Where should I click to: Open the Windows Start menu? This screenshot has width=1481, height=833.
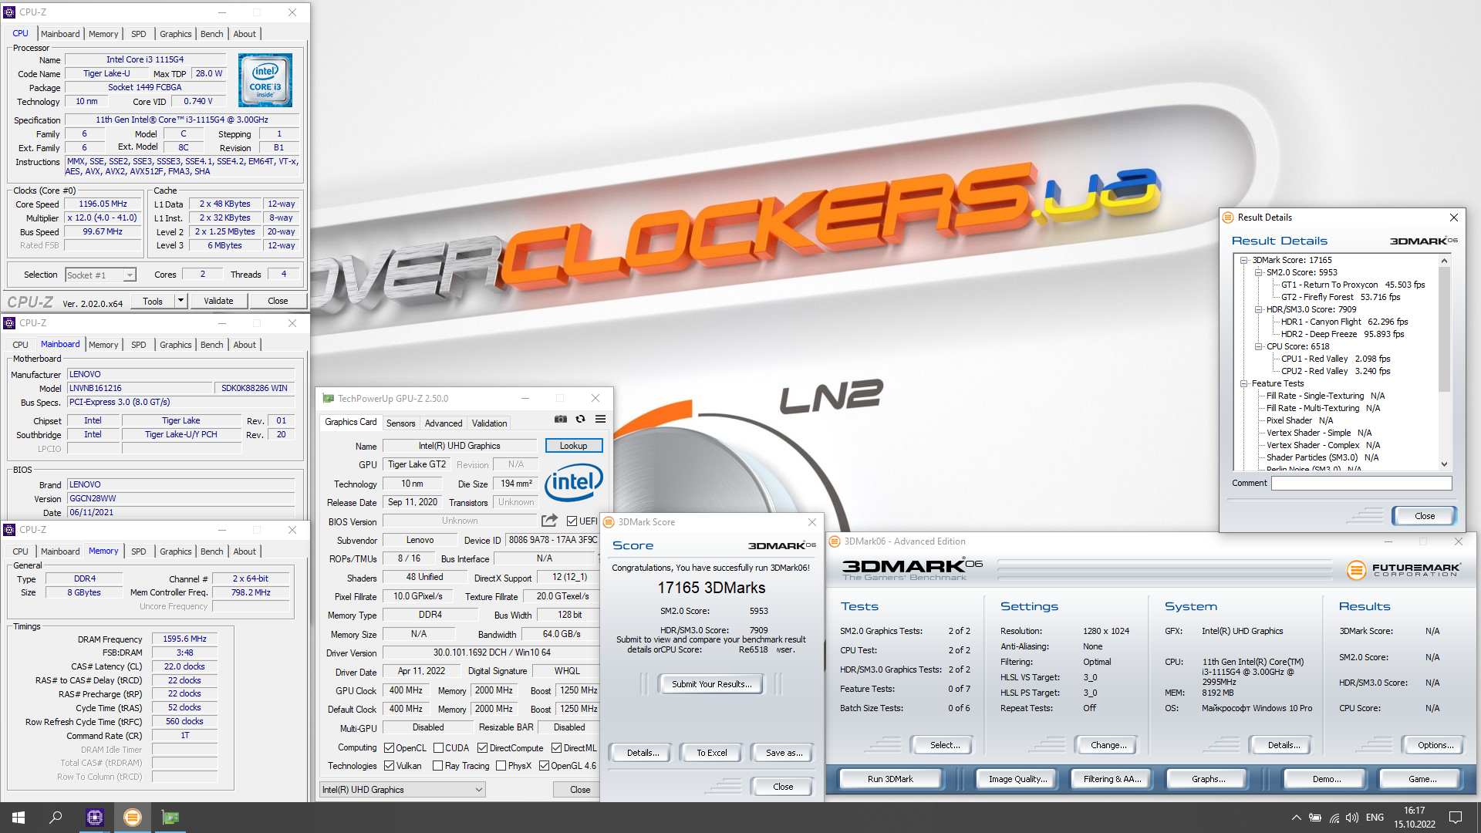click(19, 818)
